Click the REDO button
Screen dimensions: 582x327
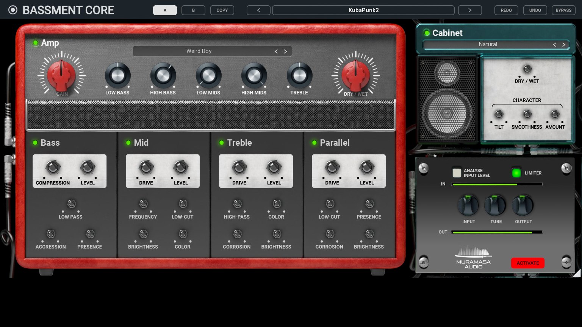coord(506,10)
